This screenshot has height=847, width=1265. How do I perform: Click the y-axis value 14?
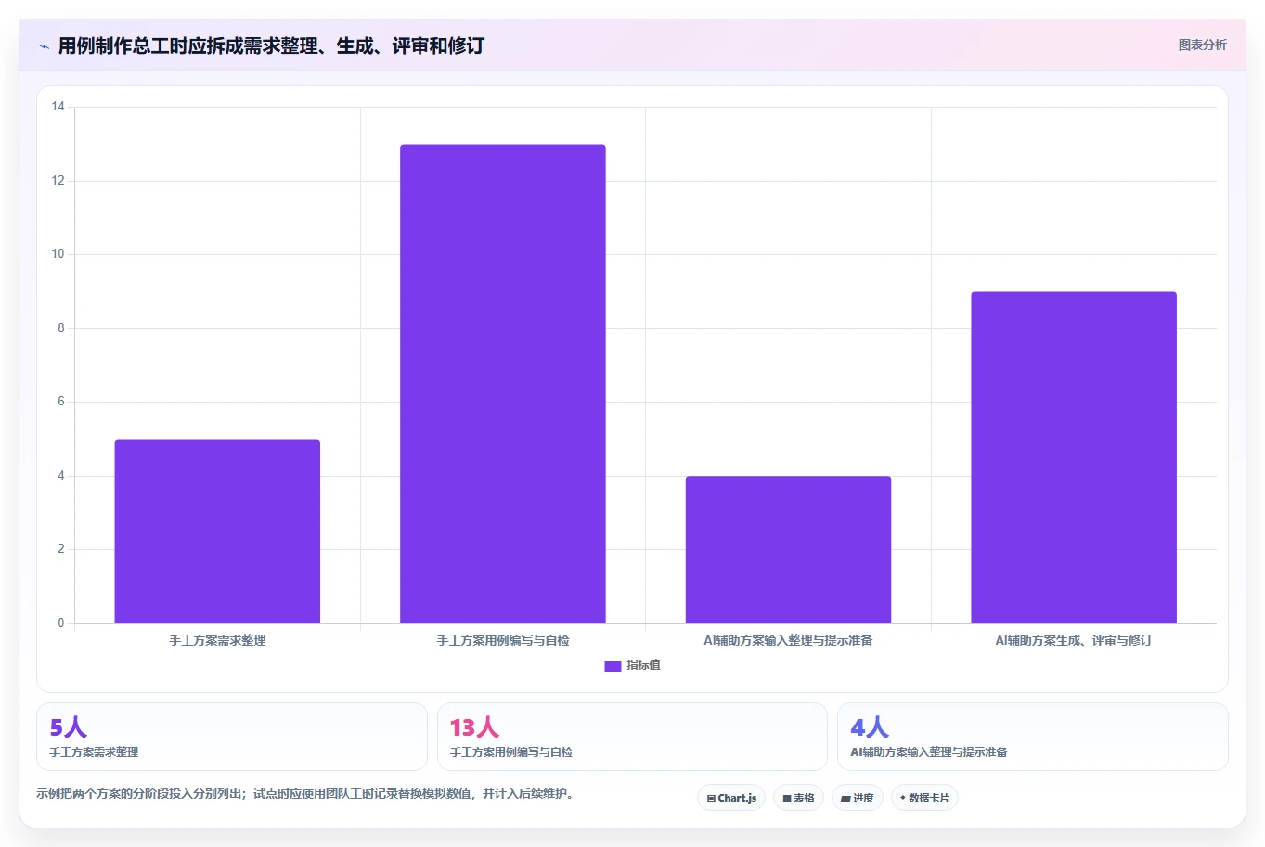[x=58, y=107]
